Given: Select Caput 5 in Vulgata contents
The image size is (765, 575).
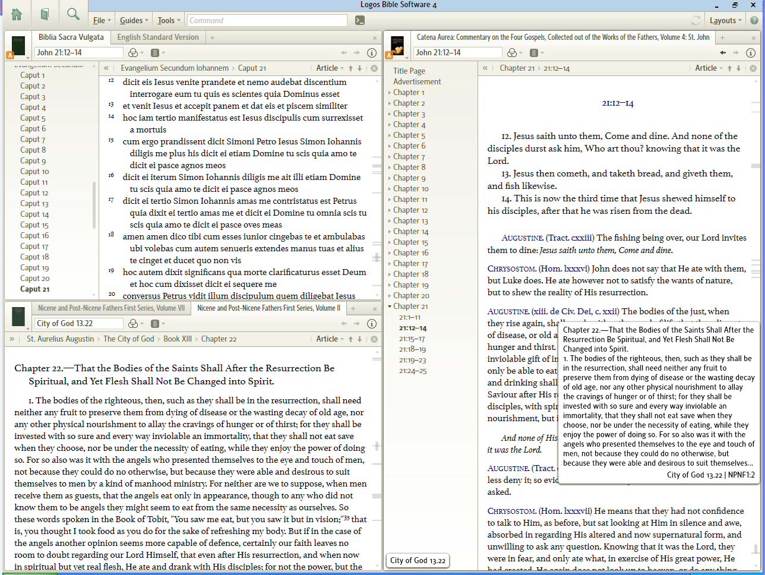Looking at the screenshot, I should tap(33, 118).
